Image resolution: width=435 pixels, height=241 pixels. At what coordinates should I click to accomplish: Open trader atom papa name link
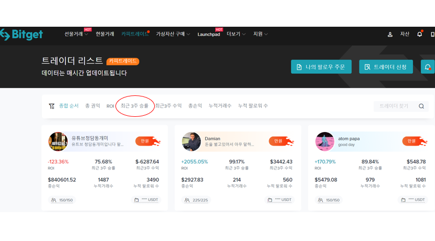click(x=349, y=138)
